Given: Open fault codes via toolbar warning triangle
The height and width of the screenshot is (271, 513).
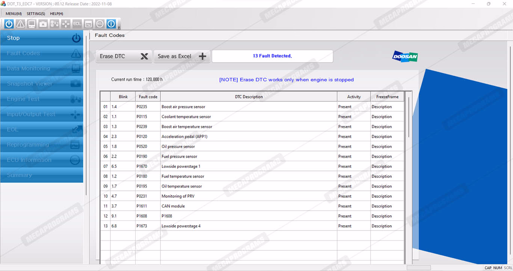Looking at the screenshot, I should click(x=20, y=24).
